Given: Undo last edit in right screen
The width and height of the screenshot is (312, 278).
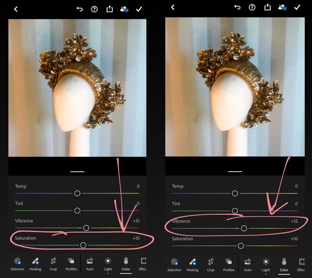Looking at the screenshot, I should click(237, 7).
